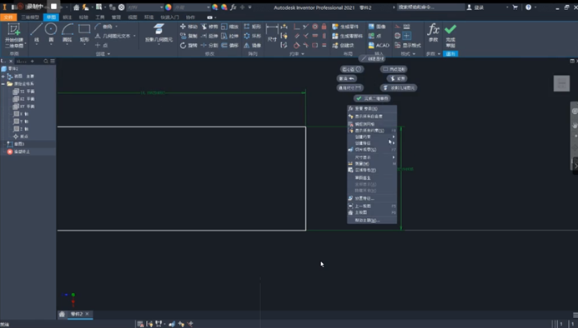578x328 pixels.
Task: Open the appearance color wheel in title bar
Action: 168,7
